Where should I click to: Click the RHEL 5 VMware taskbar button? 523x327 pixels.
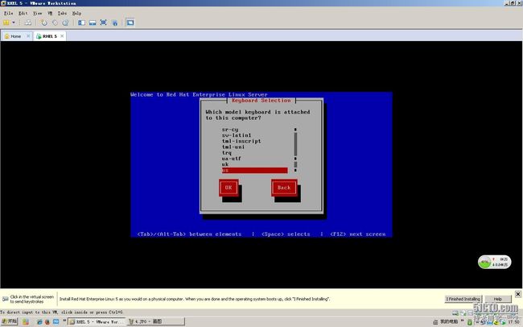(x=97, y=321)
